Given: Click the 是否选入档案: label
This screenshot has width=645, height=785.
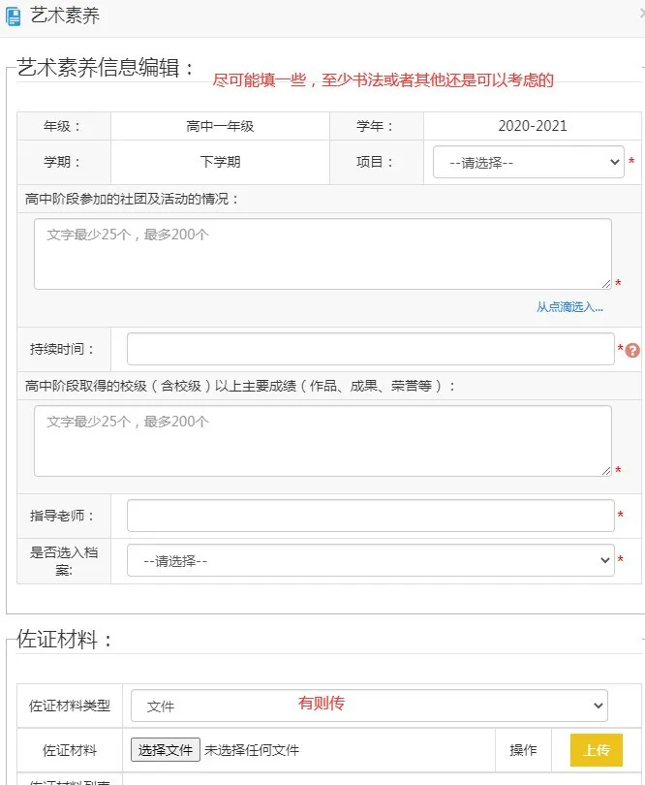Looking at the screenshot, I should coord(64,561).
